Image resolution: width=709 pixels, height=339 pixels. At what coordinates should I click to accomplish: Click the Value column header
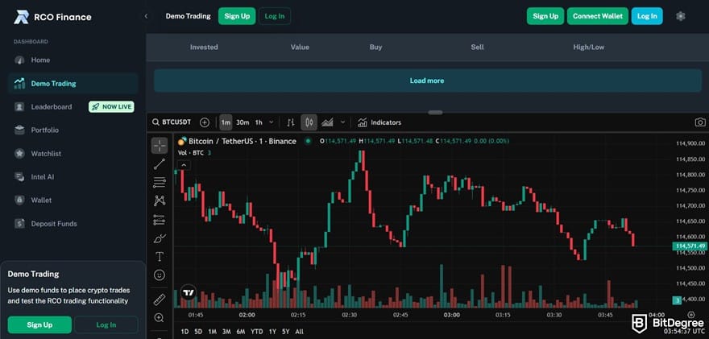(x=300, y=47)
